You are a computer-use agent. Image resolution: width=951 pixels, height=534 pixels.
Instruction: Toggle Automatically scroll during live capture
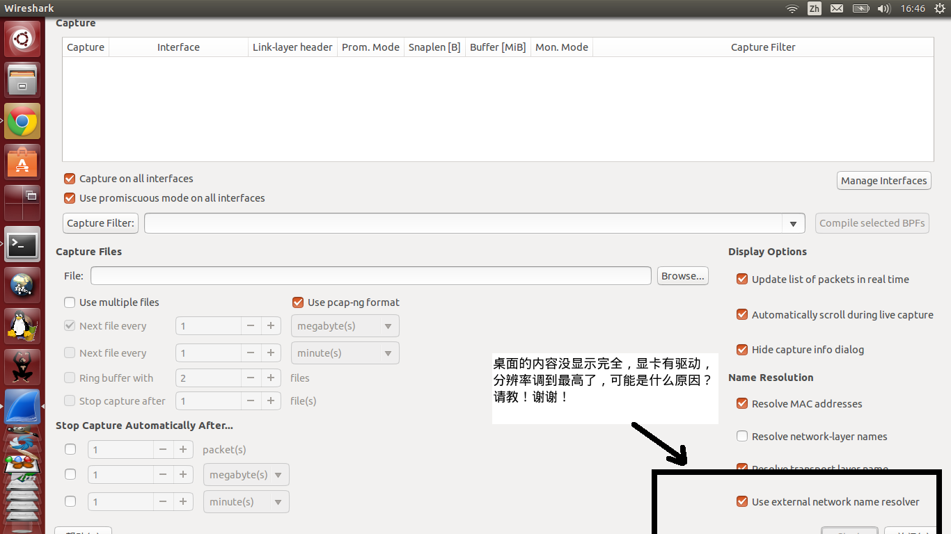pos(742,315)
